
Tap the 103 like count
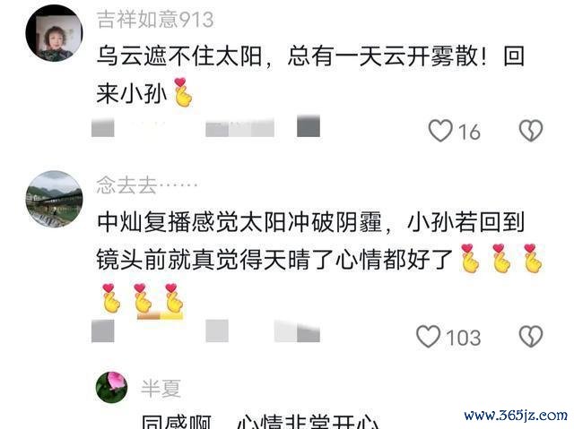(464, 338)
